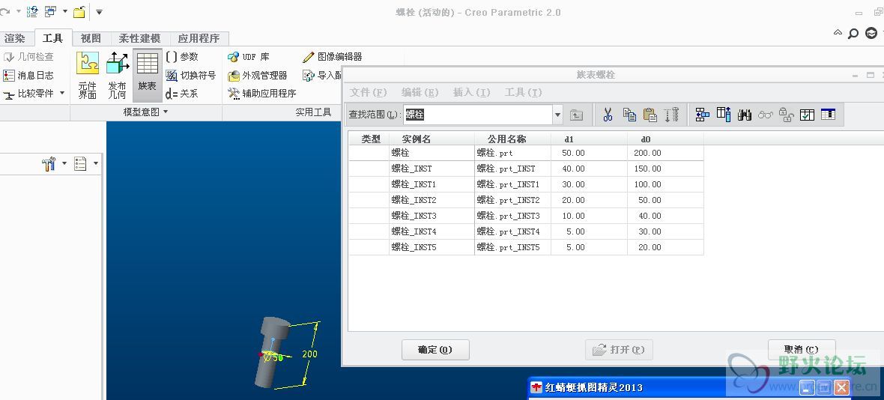Open the 消息日志 message log
Image resolution: width=884 pixels, height=400 pixels.
(x=28, y=75)
